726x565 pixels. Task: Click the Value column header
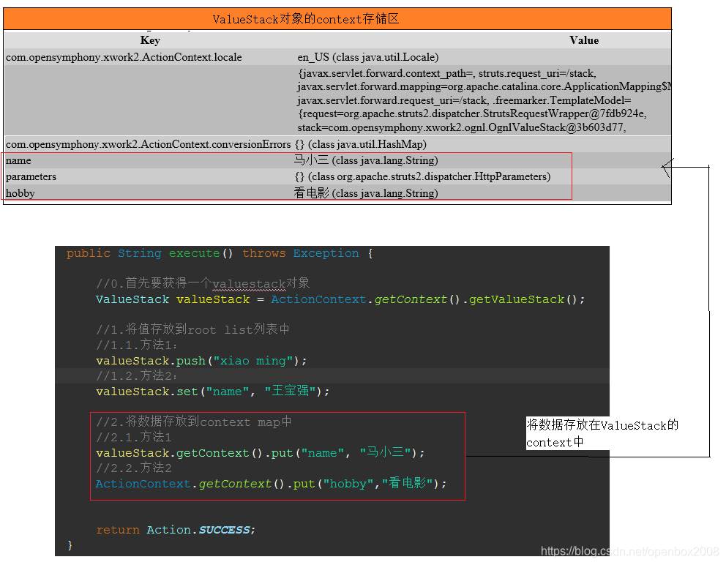584,40
